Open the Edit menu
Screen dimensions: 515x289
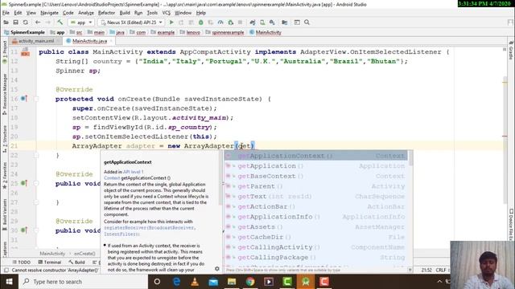click(x=18, y=13)
